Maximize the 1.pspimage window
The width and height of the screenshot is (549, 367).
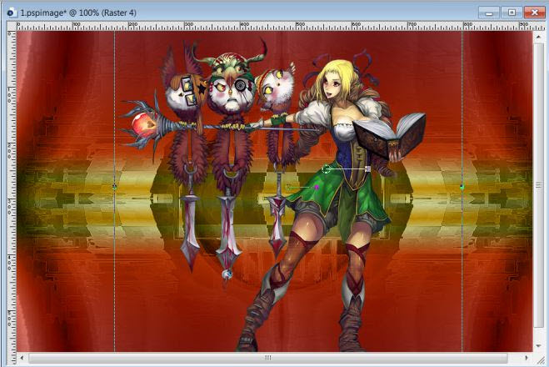point(512,13)
